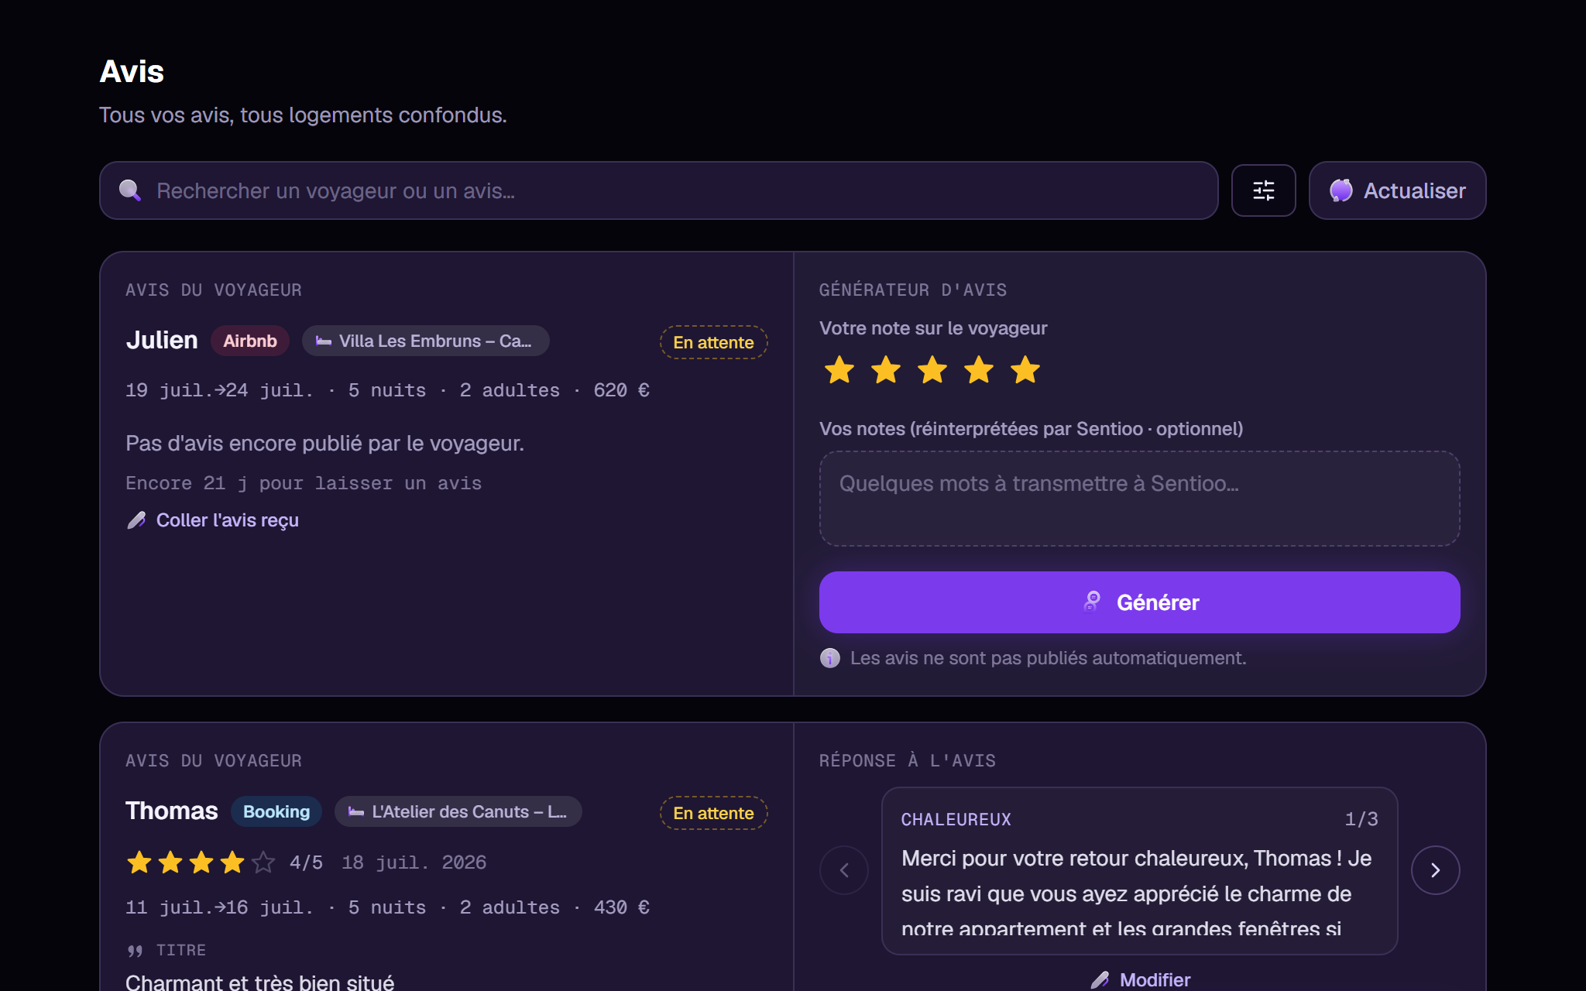Set traveler rating to four stars
Image resolution: width=1586 pixels, height=991 pixels.
(x=979, y=370)
